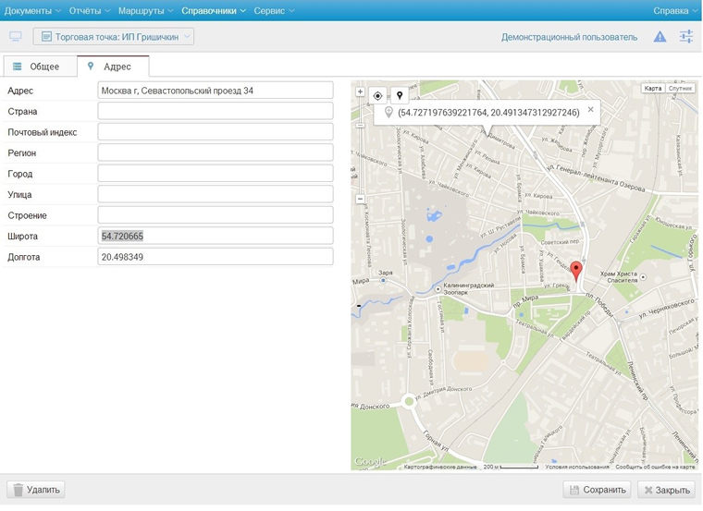The width and height of the screenshot is (703, 511).
Task: Click the Строение input field
Action: pyautogui.click(x=216, y=215)
